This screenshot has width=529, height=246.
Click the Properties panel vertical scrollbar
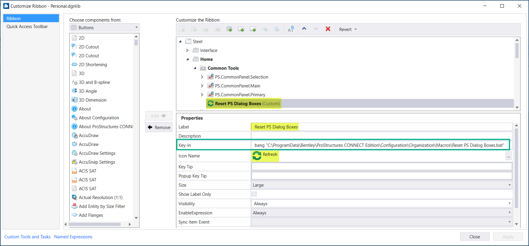(x=517, y=168)
